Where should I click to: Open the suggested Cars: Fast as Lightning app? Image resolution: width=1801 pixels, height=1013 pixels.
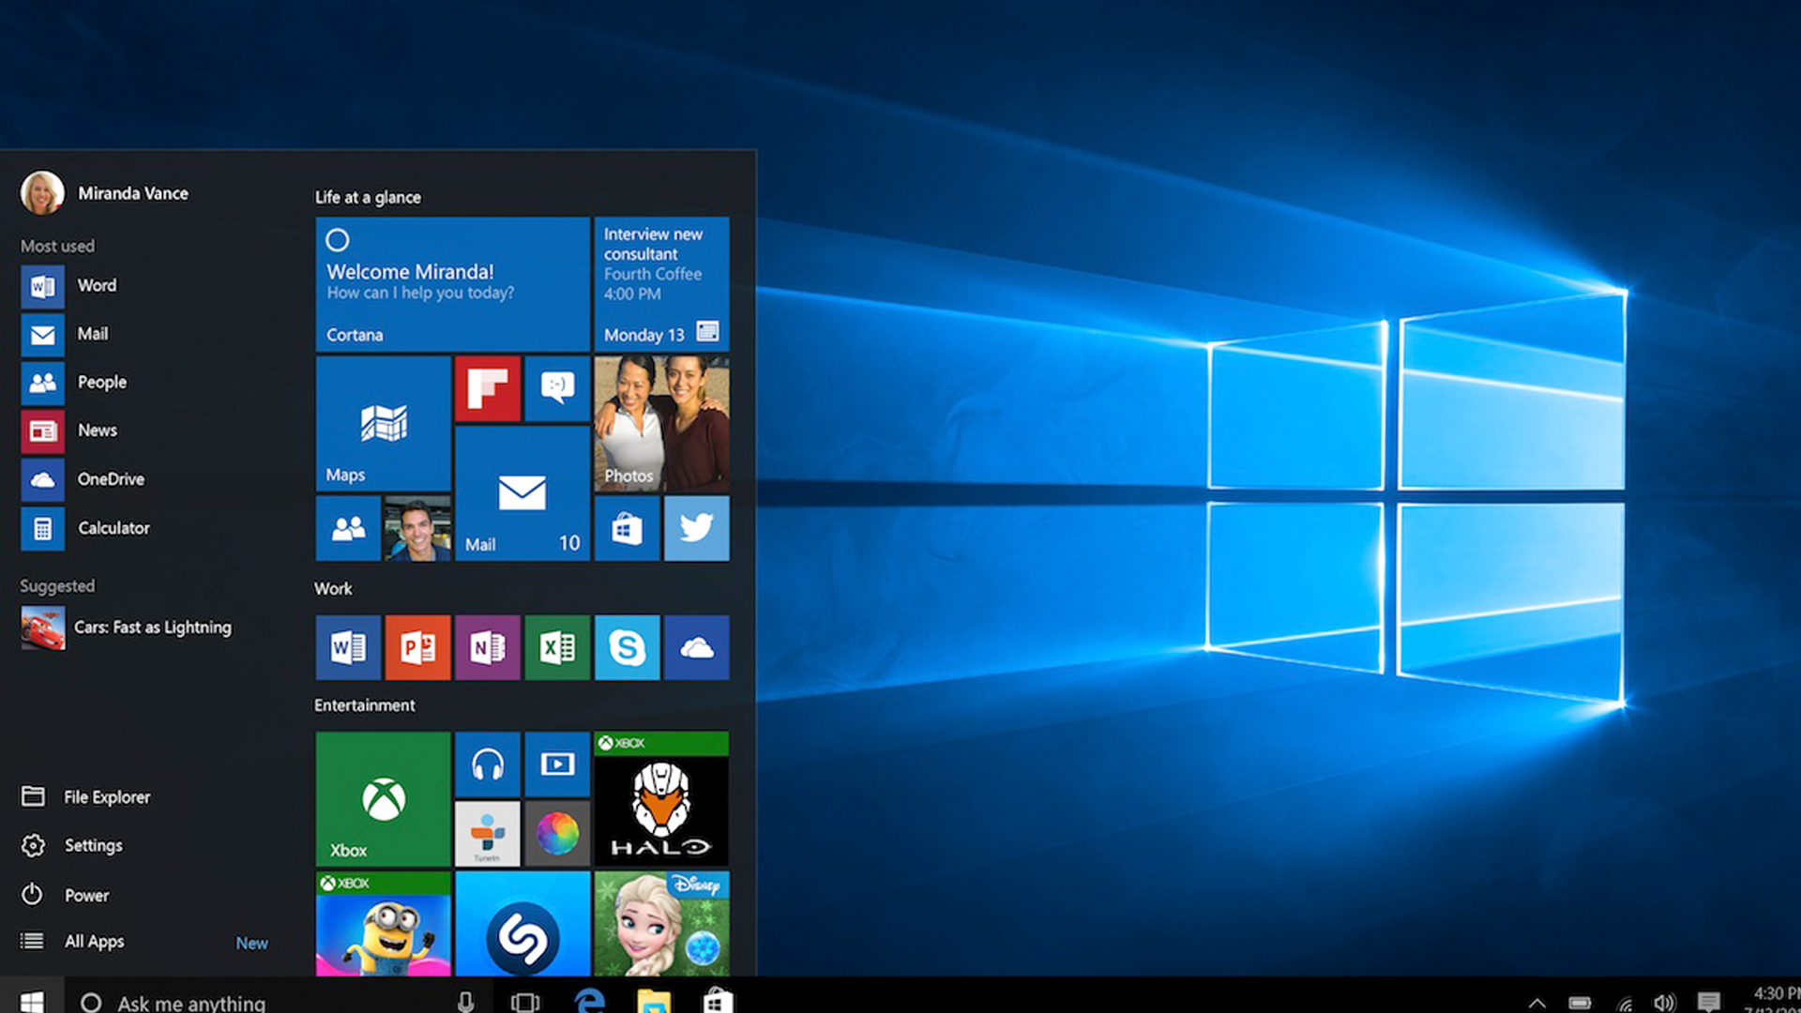pos(152,627)
